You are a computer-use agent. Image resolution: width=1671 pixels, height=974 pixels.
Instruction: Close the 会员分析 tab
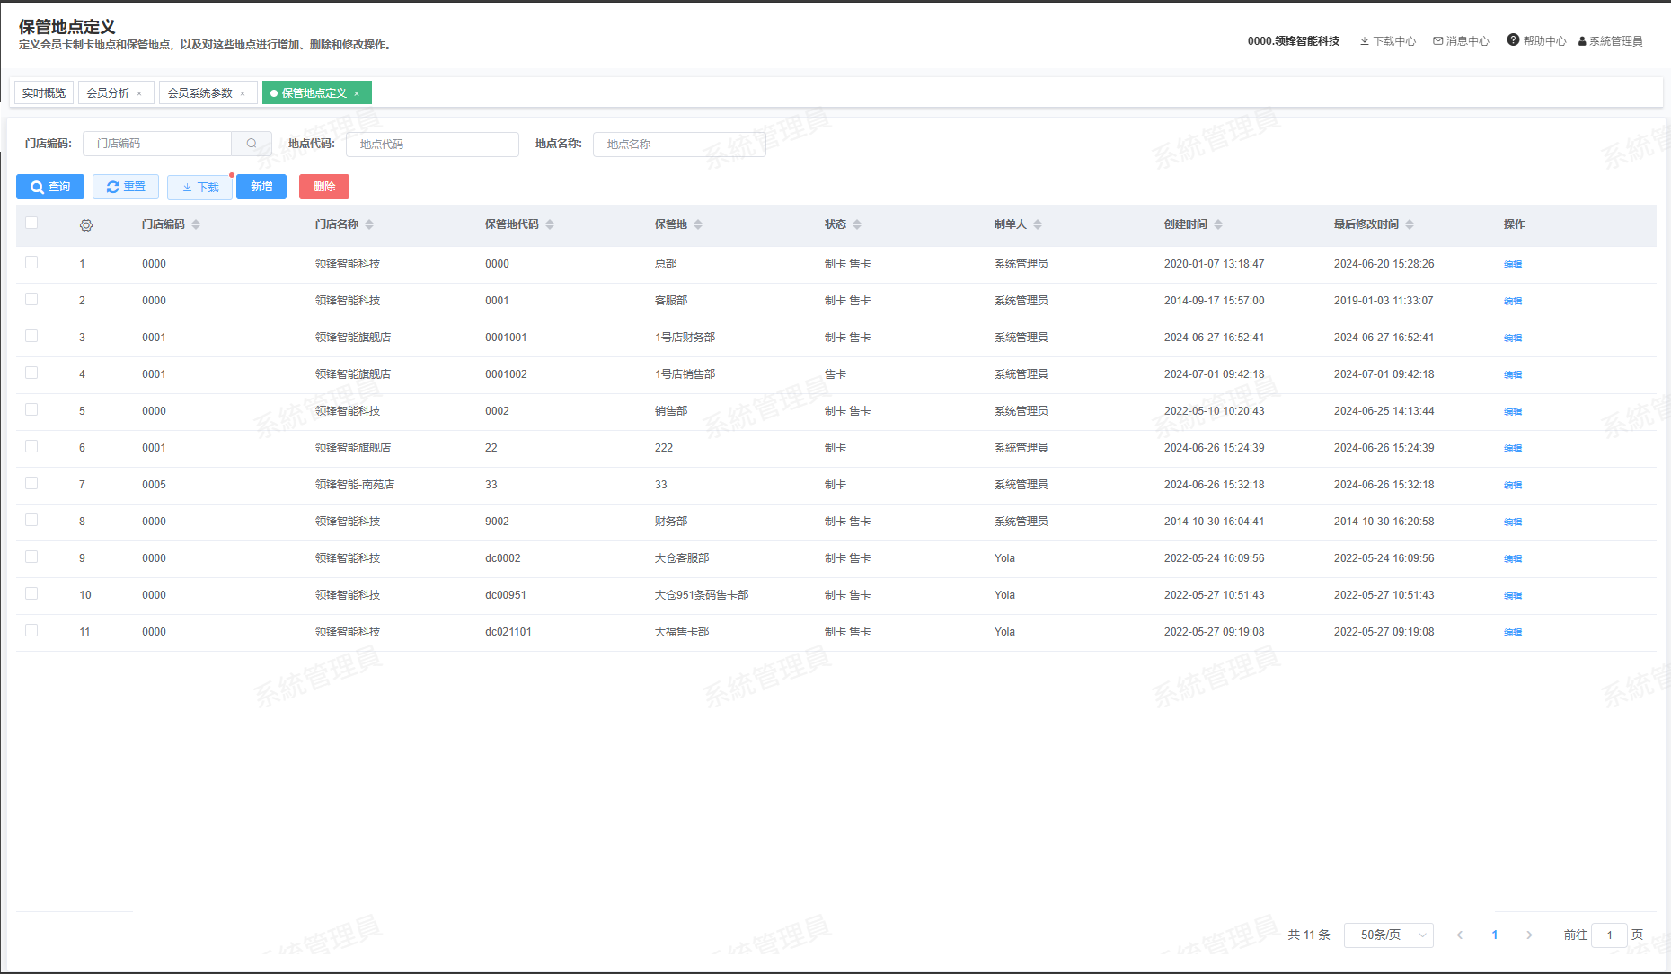click(139, 93)
